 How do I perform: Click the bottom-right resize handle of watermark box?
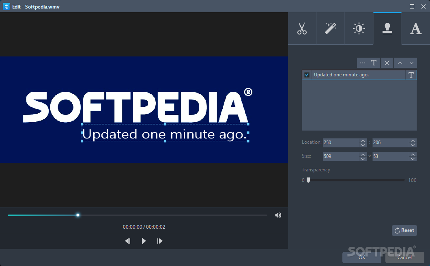click(248, 141)
